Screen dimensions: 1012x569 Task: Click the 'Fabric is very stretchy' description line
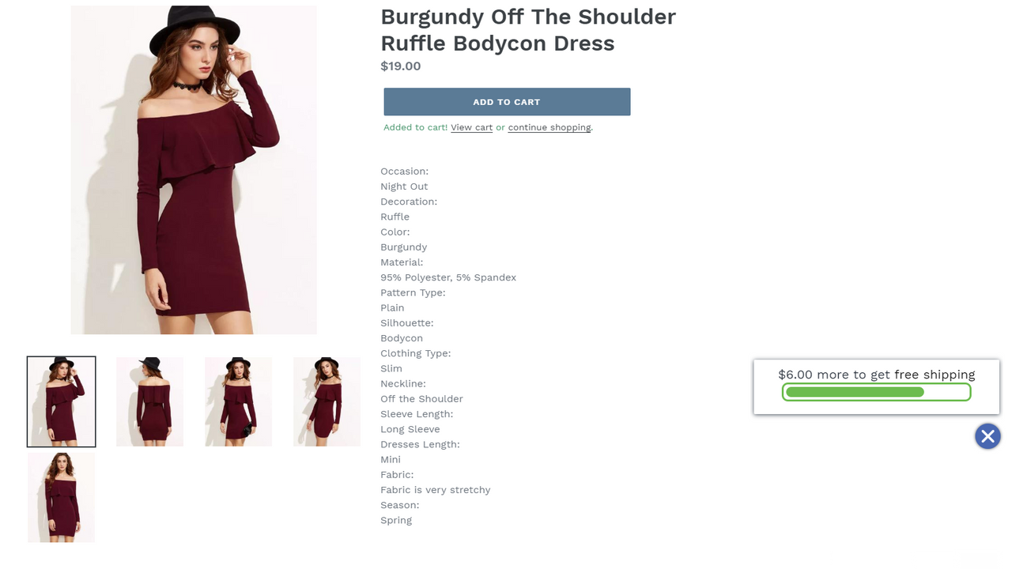point(436,490)
